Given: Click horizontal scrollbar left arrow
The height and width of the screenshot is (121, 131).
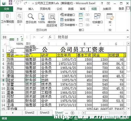Looking at the screenshot, I should click(84, 113).
